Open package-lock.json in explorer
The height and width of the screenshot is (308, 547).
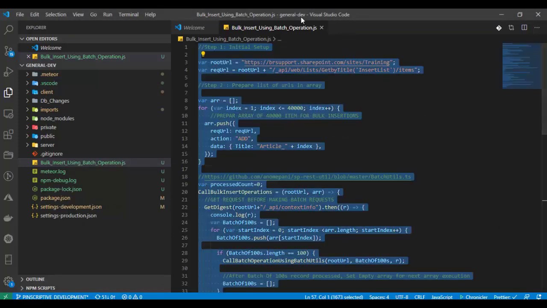coord(61,189)
